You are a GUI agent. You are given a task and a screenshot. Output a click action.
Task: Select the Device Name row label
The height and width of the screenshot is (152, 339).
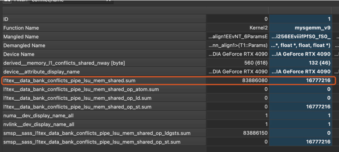point(19,54)
